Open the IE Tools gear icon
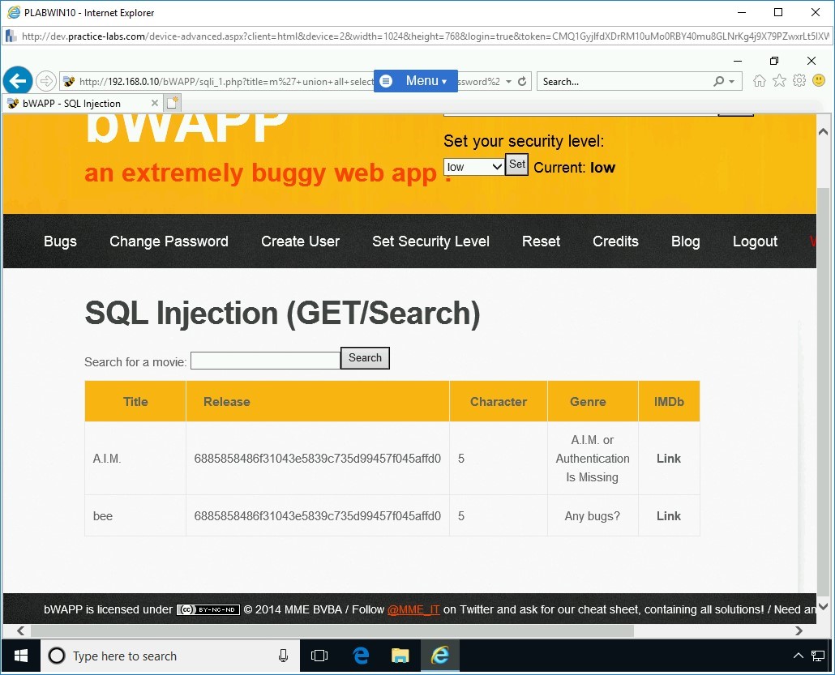This screenshot has height=675, width=835. (799, 81)
